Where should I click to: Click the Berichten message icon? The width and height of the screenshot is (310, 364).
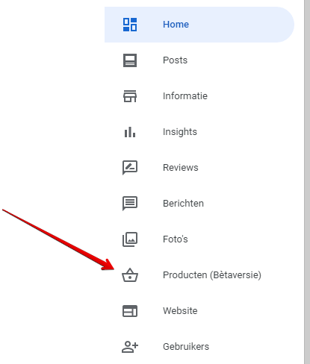130,204
